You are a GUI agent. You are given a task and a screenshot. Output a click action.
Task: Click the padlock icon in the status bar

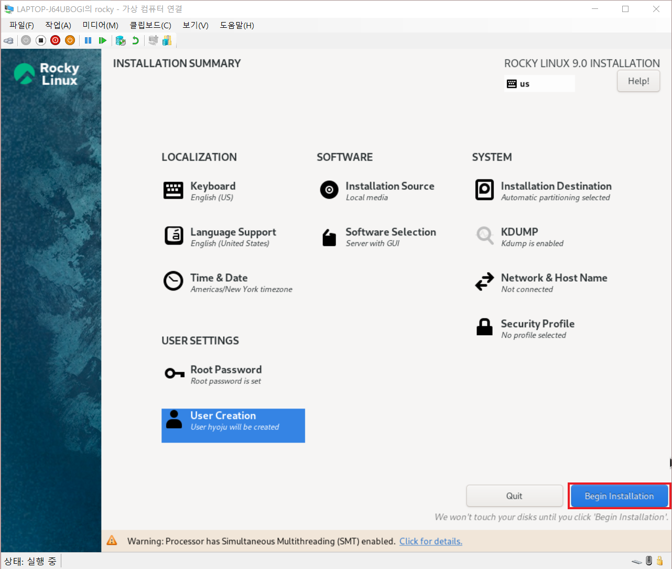(x=660, y=561)
